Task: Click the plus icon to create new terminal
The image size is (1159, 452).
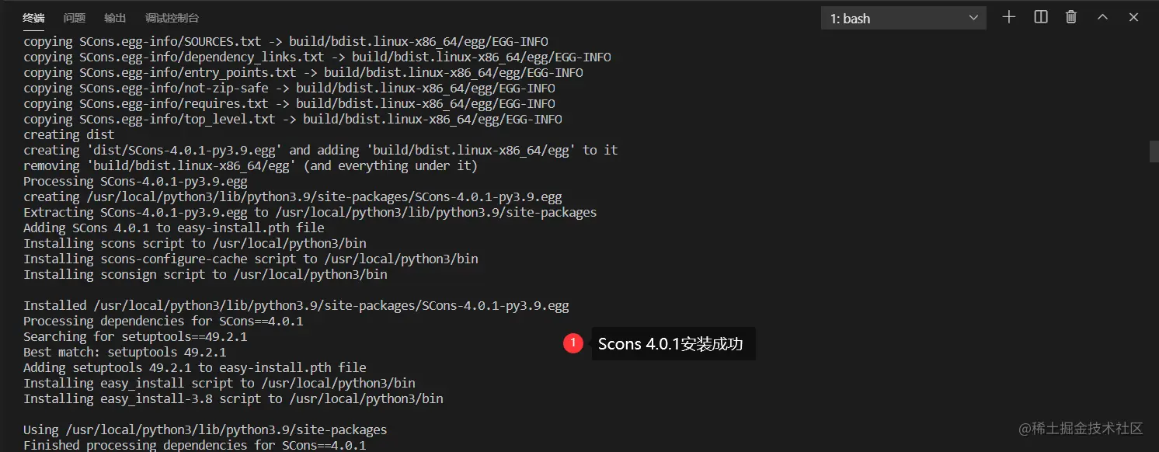Action: [1008, 17]
